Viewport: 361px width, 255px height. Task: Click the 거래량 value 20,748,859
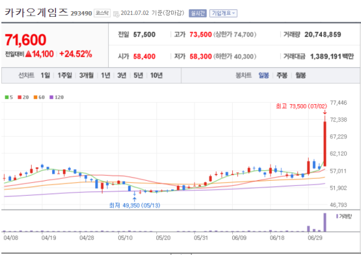click(x=322, y=34)
